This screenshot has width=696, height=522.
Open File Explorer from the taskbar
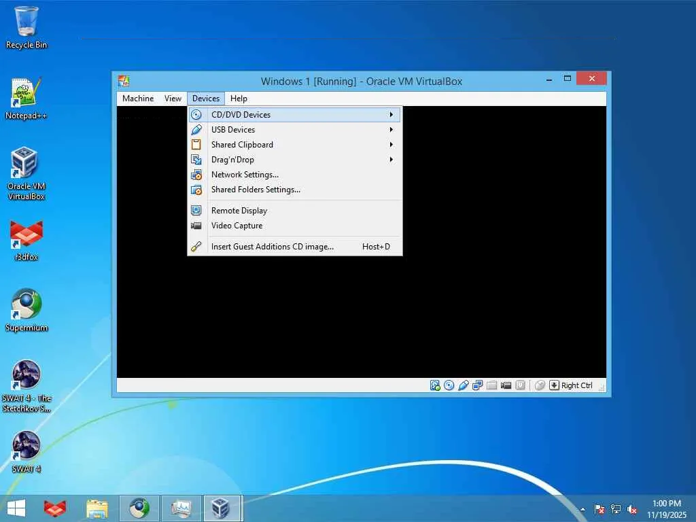pos(97,508)
